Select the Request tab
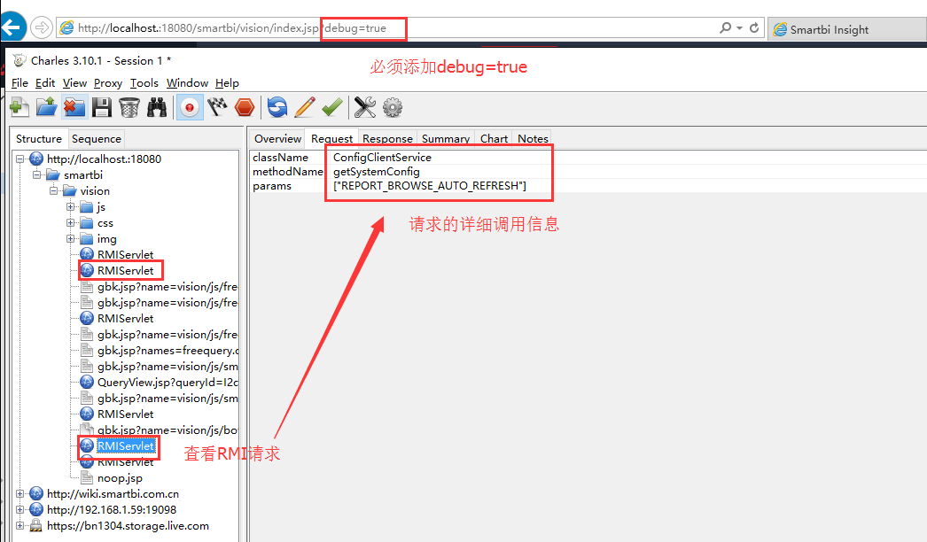 click(x=331, y=138)
